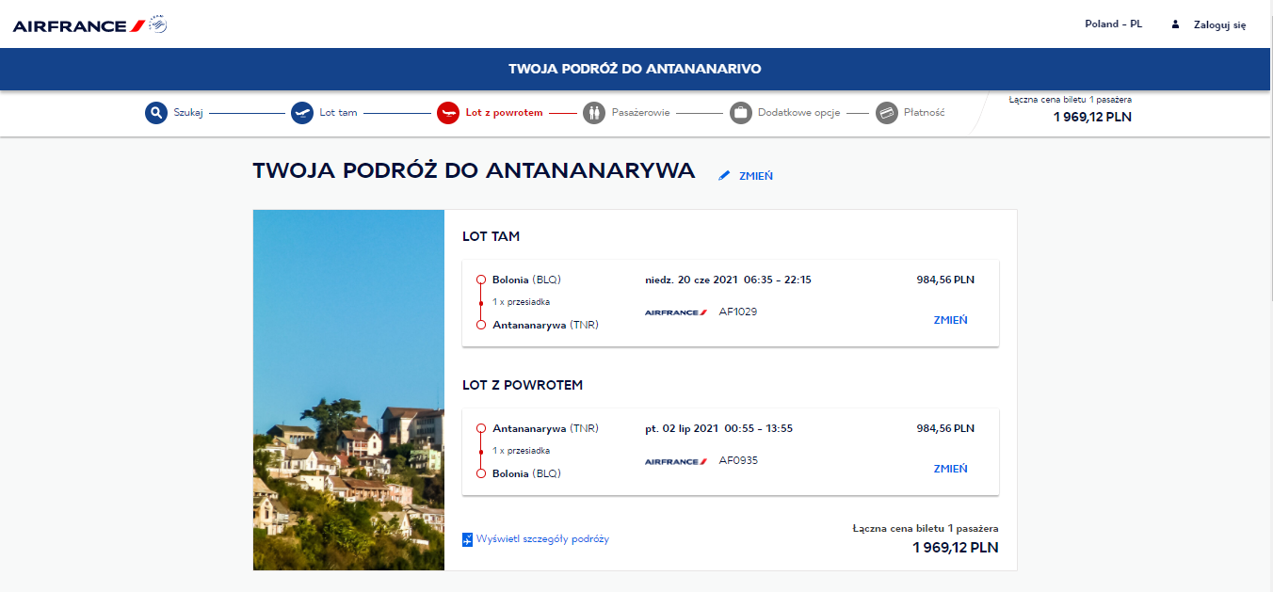This screenshot has width=1273, height=592.
Task: Go to the Lot z powrotem step
Action: [505, 113]
